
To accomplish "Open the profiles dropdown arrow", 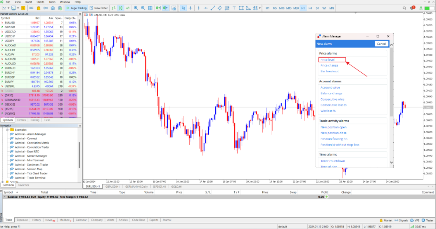I will tap(18, 8).
